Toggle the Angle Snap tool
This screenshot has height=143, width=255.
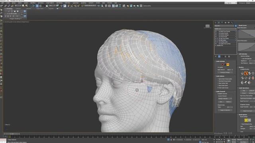pos(72,6)
